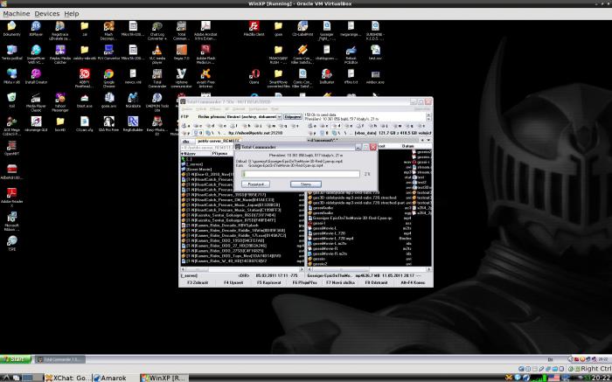Disconnect FTP with the Odpojení button
Screen dimensions: 612x382
tap(292, 116)
